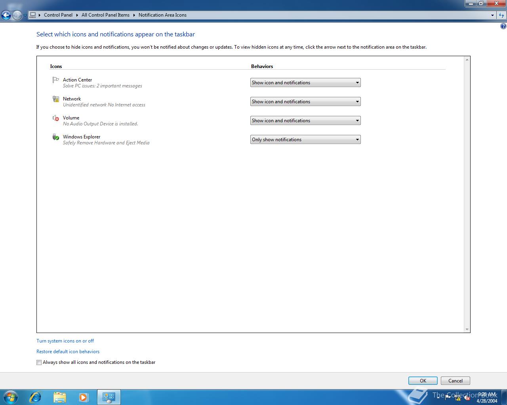Click the Control Panel taskbar button
This screenshot has width=507, height=405.
[109, 397]
